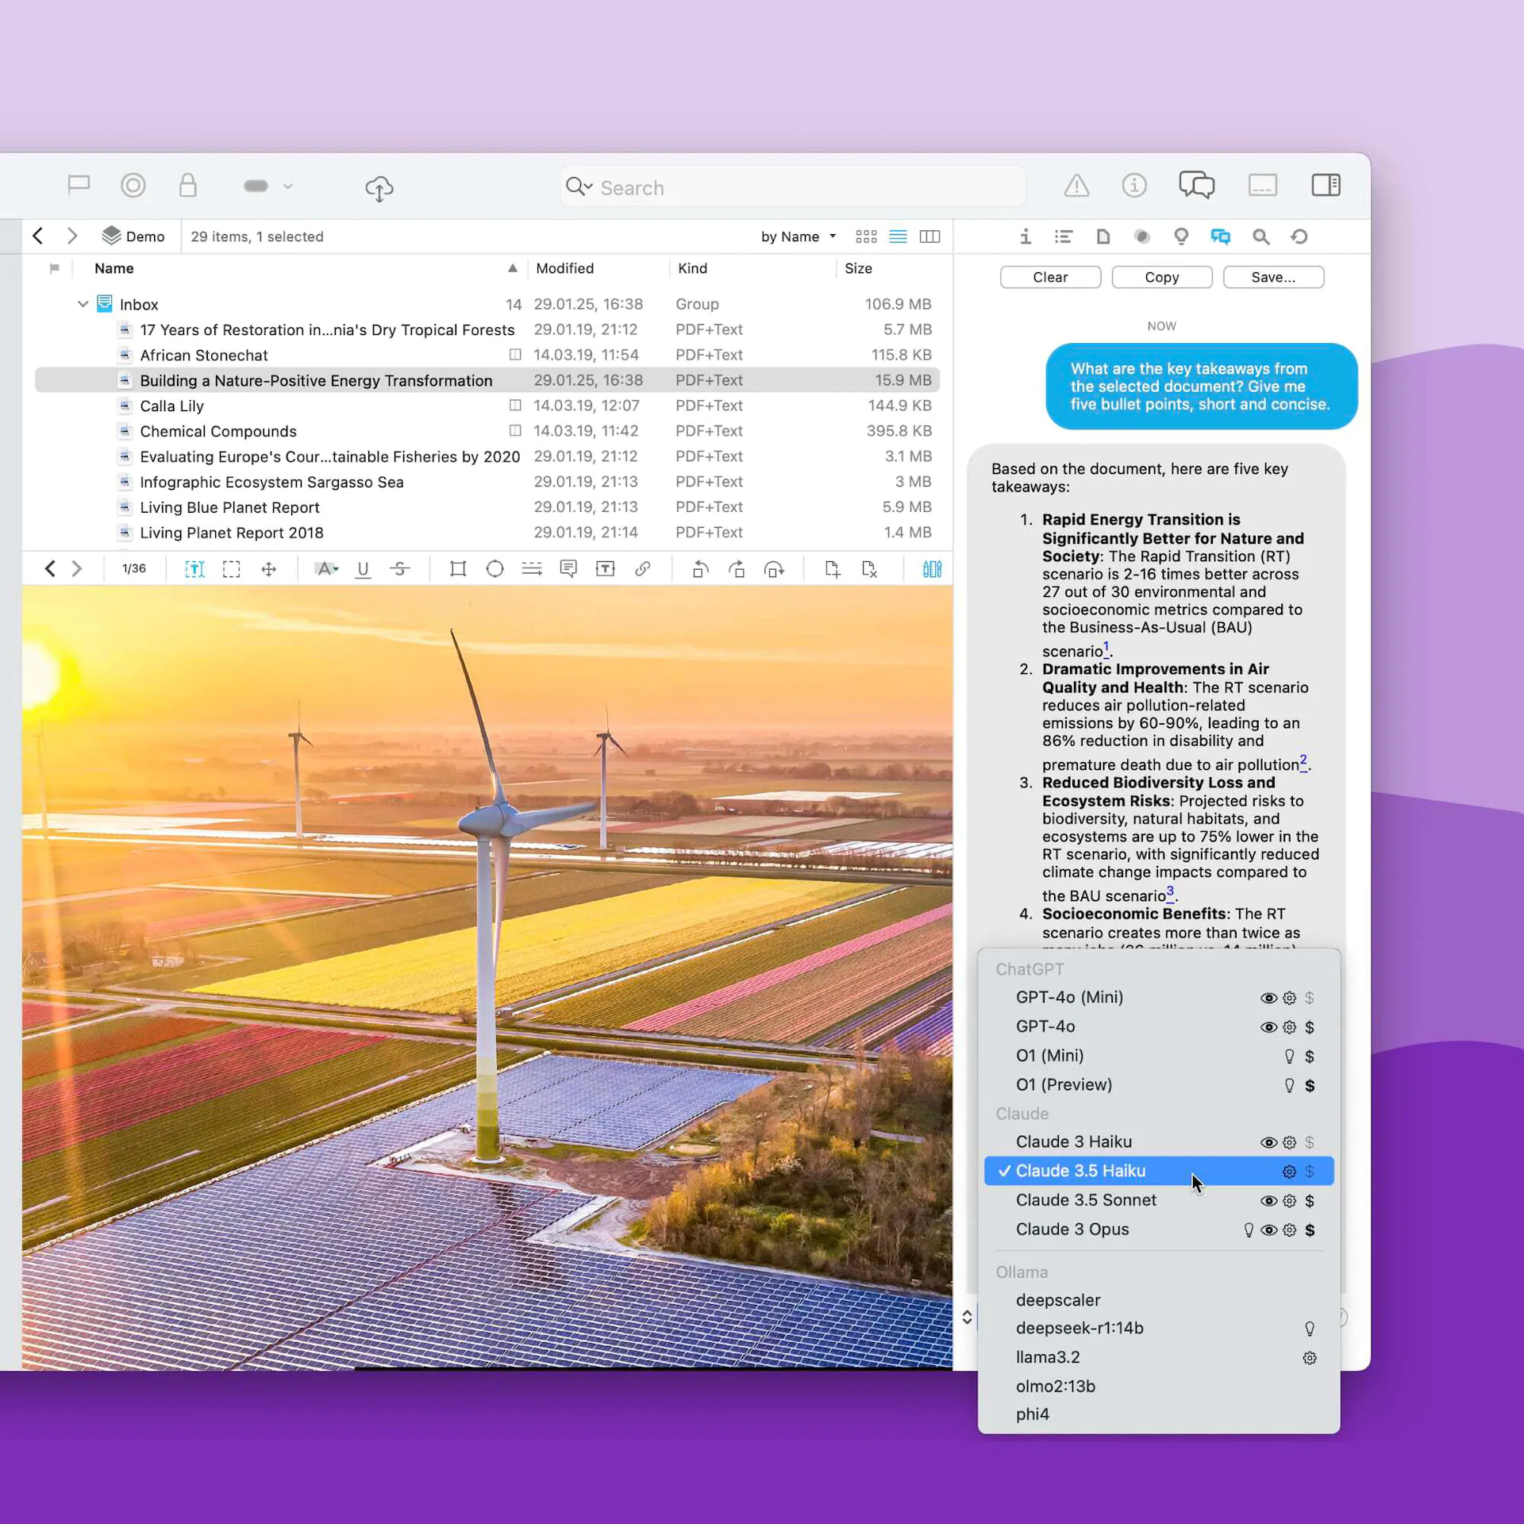Apply strikethrough annotation
The width and height of the screenshot is (1524, 1524).
point(400,569)
